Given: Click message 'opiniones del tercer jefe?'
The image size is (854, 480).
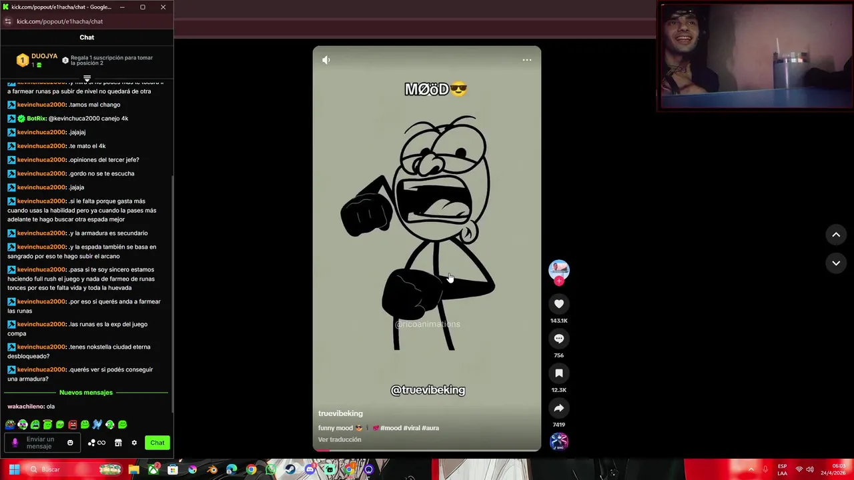Looking at the screenshot, I should point(104,159).
